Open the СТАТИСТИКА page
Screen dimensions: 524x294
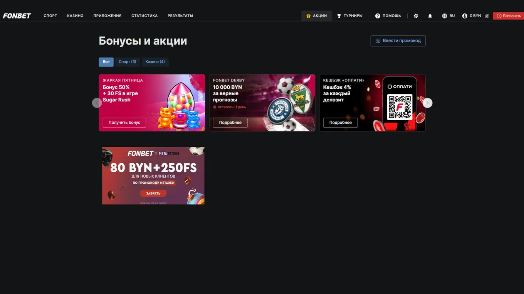[144, 16]
